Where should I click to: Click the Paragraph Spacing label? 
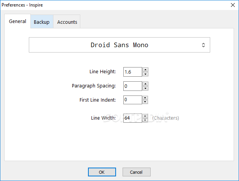pos(94,86)
